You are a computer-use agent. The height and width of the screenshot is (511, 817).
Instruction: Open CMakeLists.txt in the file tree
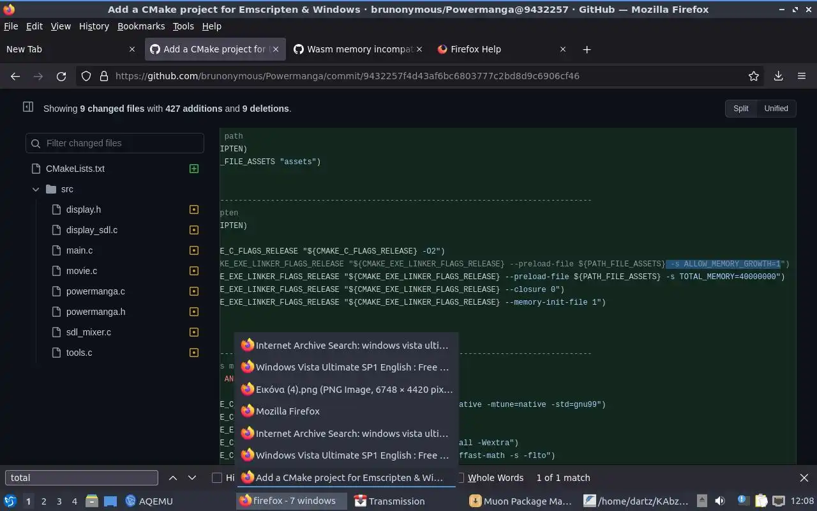(75, 169)
